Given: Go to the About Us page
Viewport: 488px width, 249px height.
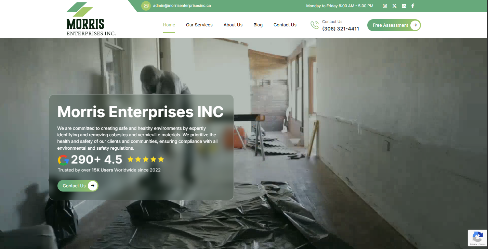Looking at the screenshot, I should click(233, 25).
